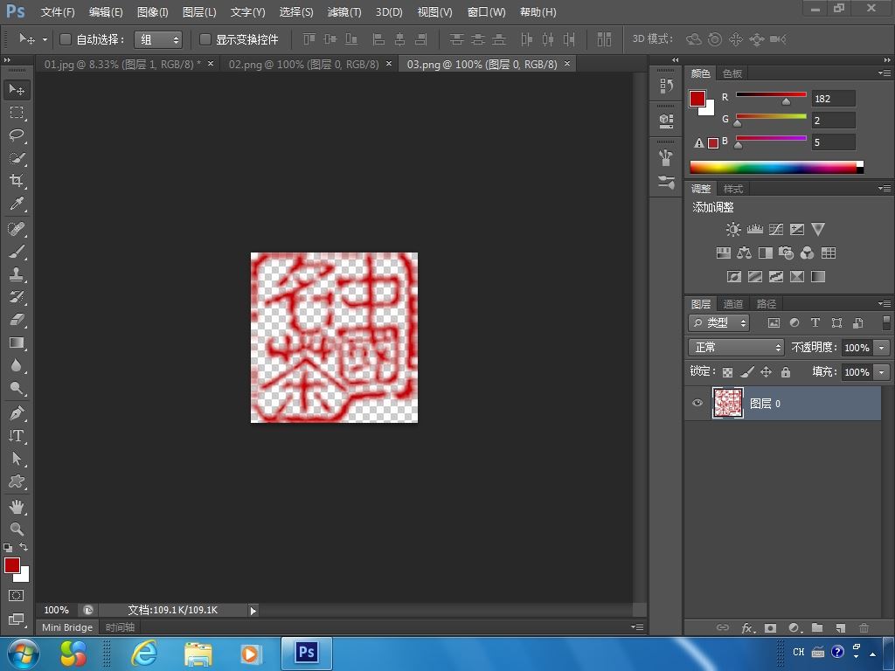Select the Path Selection tool
This screenshot has width=895, height=671.
point(17,459)
